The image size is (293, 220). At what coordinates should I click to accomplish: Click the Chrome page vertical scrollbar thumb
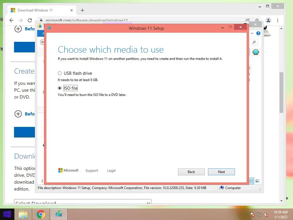(x=281, y=93)
